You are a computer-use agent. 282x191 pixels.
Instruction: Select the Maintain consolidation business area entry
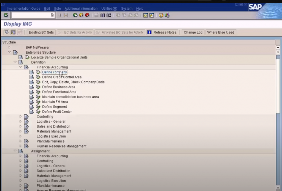point(70,97)
